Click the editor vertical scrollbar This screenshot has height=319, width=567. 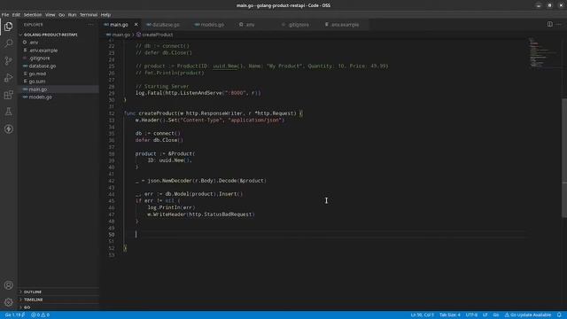click(564, 158)
